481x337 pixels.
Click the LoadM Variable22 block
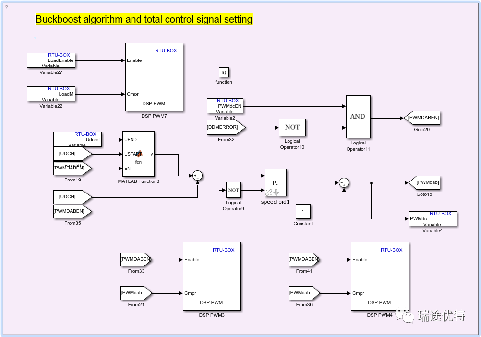(x=51, y=94)
